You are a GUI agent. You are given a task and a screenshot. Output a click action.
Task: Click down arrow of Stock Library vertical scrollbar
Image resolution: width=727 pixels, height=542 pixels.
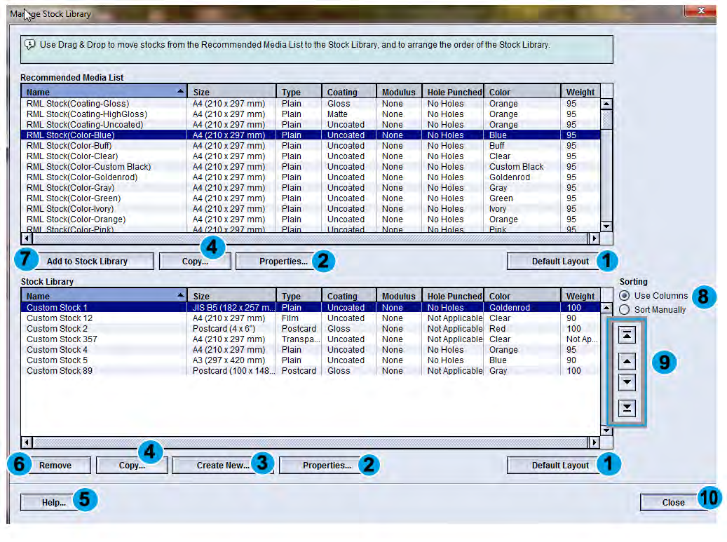click(606, 431)
